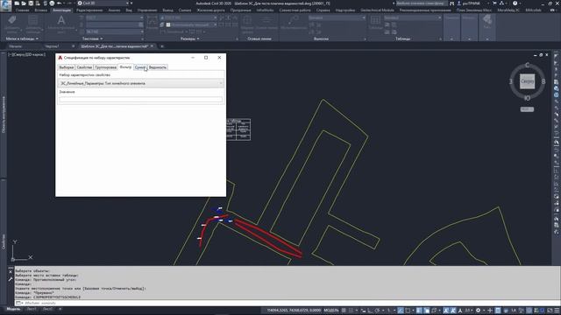The image size is (561, 315).
Task: Click the inserted table in the drawing
Action: 238,129
